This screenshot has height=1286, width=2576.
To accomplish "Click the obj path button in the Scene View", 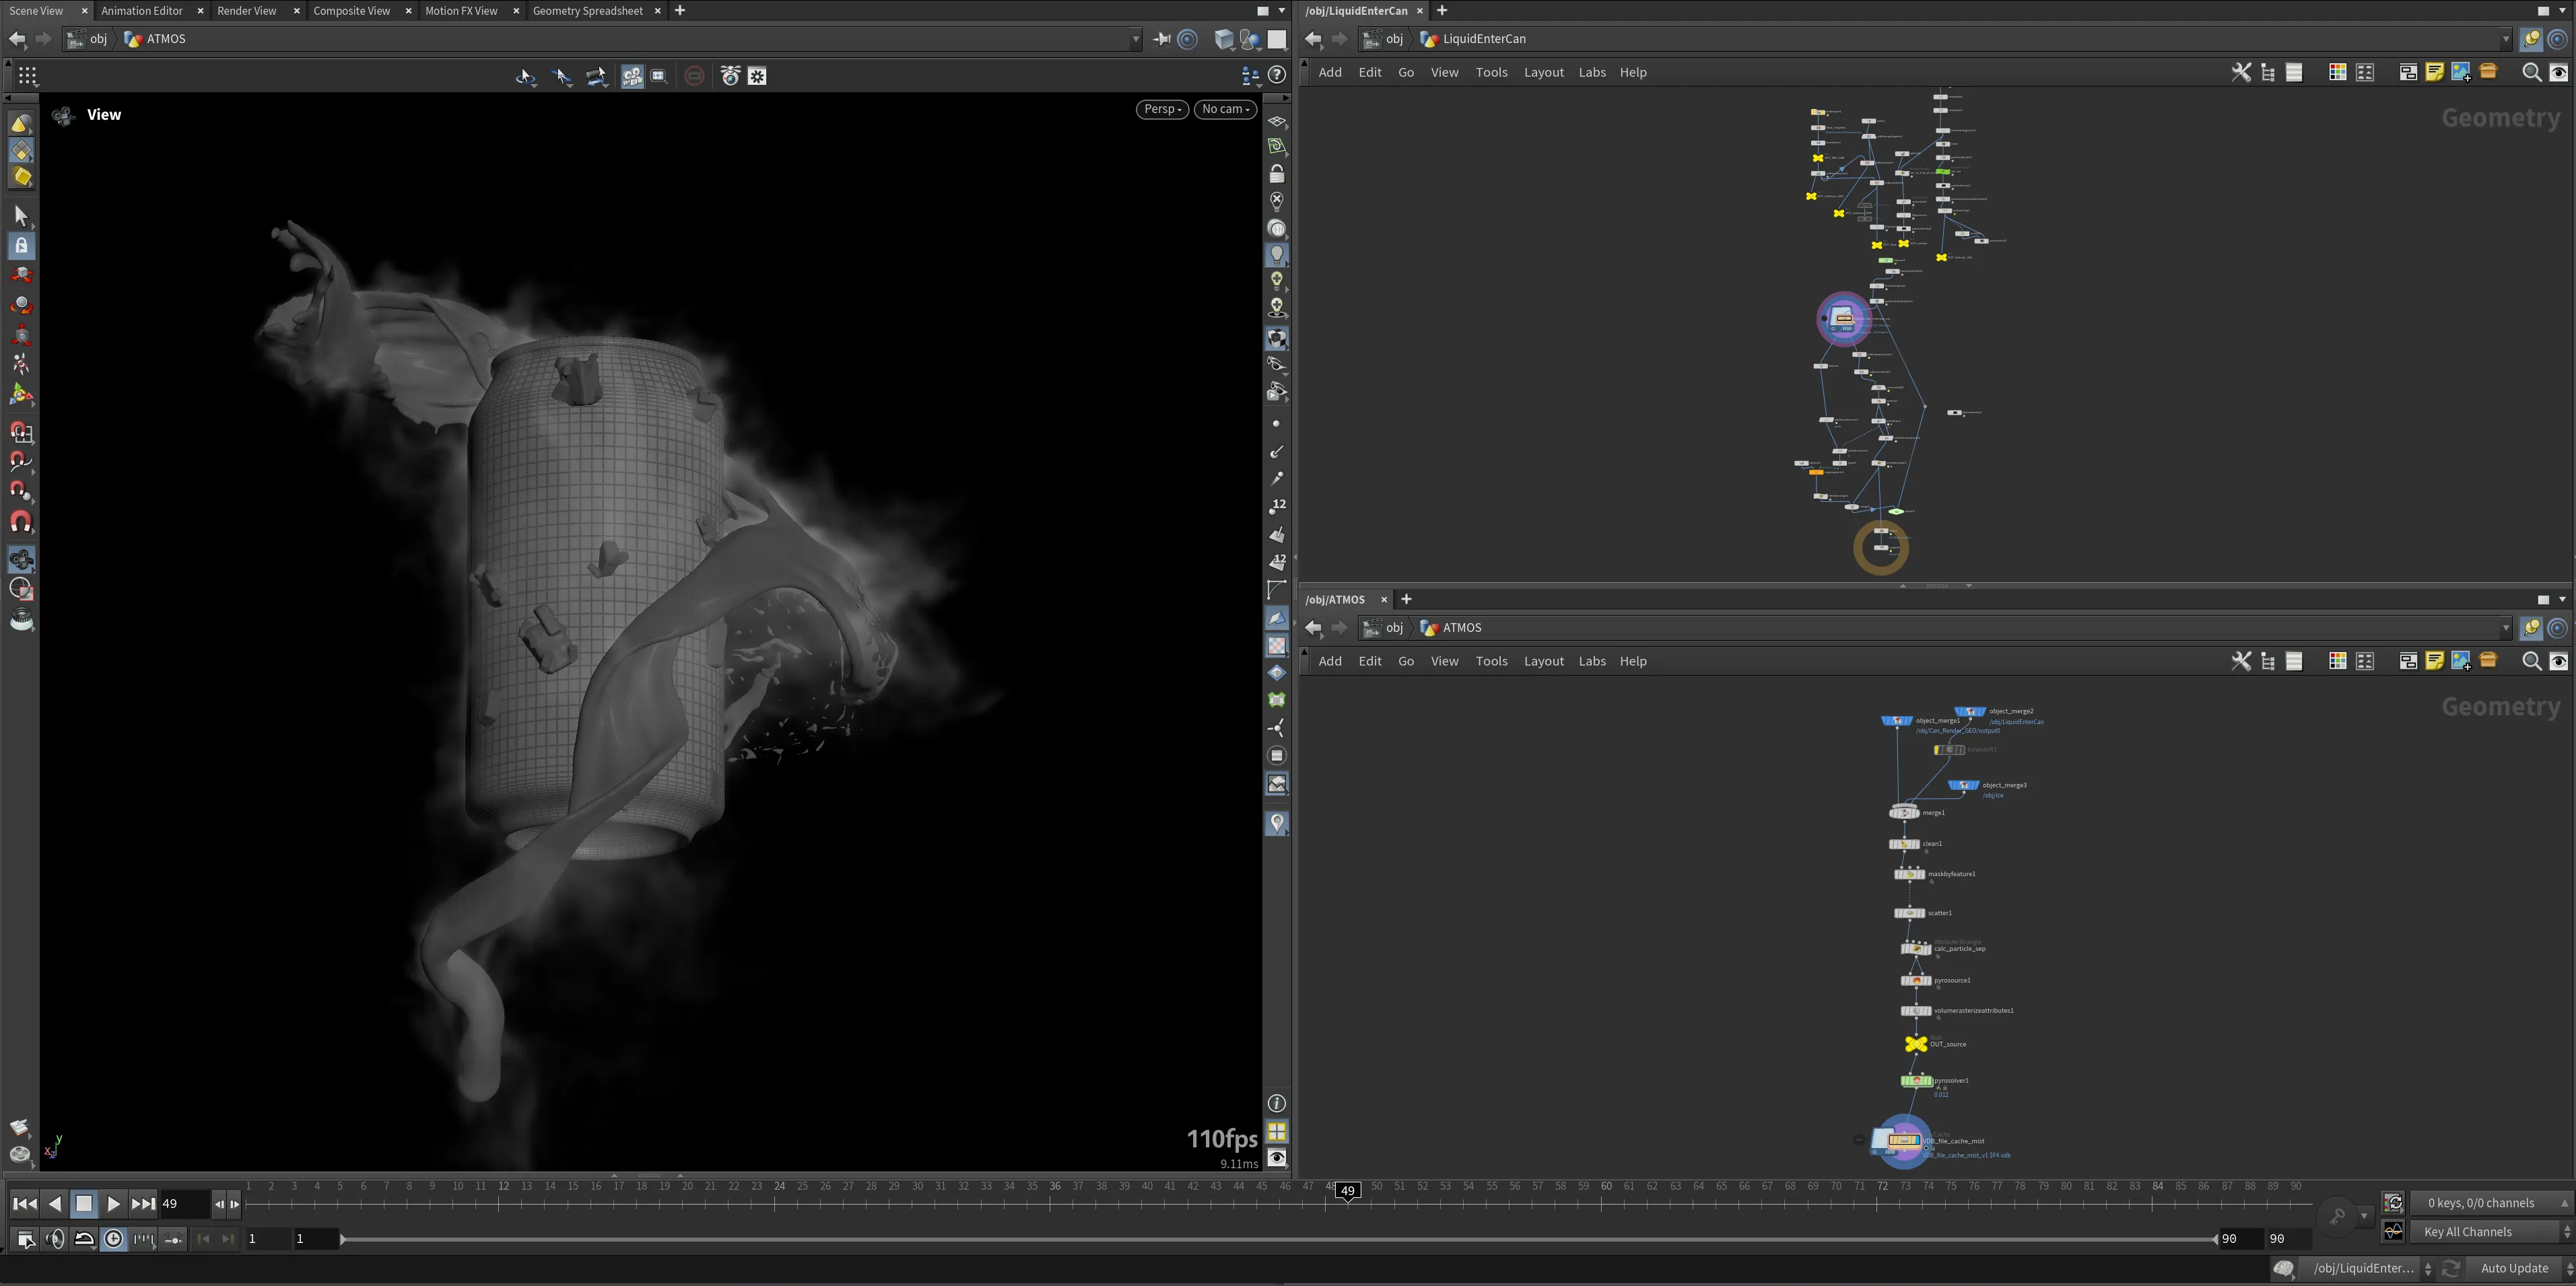I will coord(88,39).
